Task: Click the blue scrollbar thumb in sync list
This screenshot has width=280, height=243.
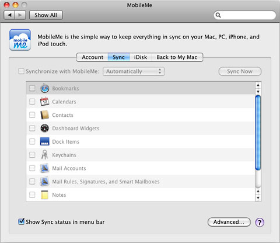Action: coord(258,133)
